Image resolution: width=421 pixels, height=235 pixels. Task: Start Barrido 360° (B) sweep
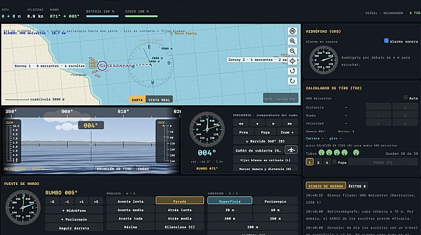[x=265, y=141]
